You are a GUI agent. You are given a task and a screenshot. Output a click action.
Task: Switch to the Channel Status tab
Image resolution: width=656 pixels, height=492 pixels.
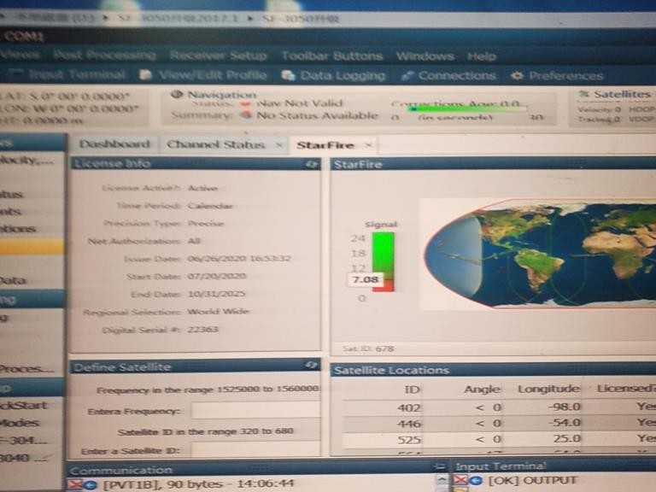216,144
